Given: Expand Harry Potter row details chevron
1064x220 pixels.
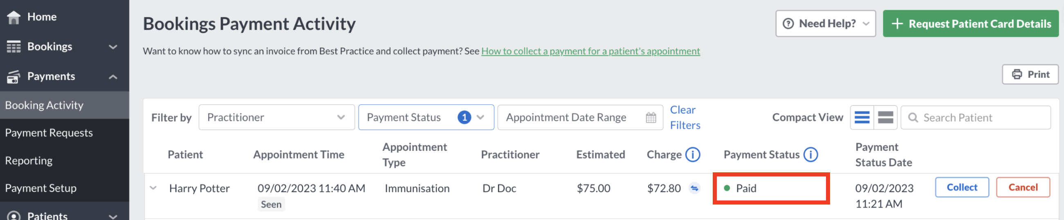Looking at the screenshot, I should [x=153, y=188].
